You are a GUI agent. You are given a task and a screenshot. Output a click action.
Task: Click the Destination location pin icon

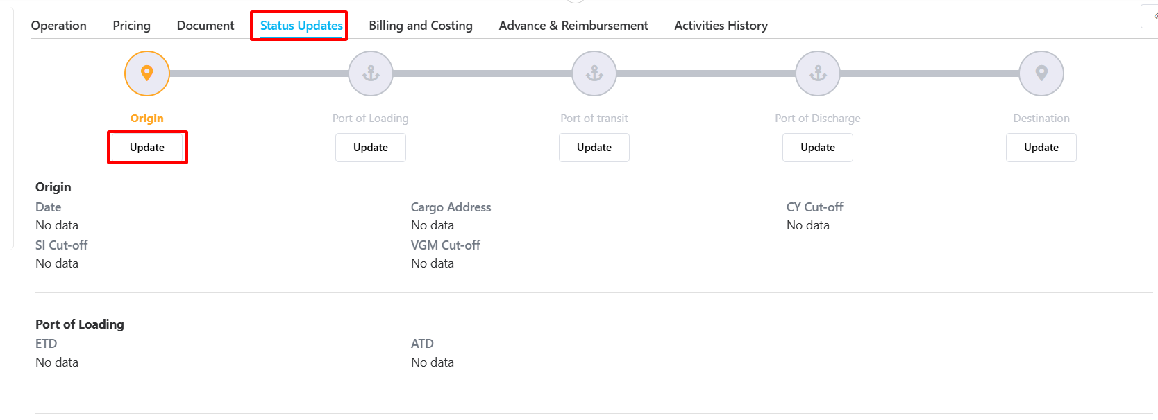pos(1041,73)
